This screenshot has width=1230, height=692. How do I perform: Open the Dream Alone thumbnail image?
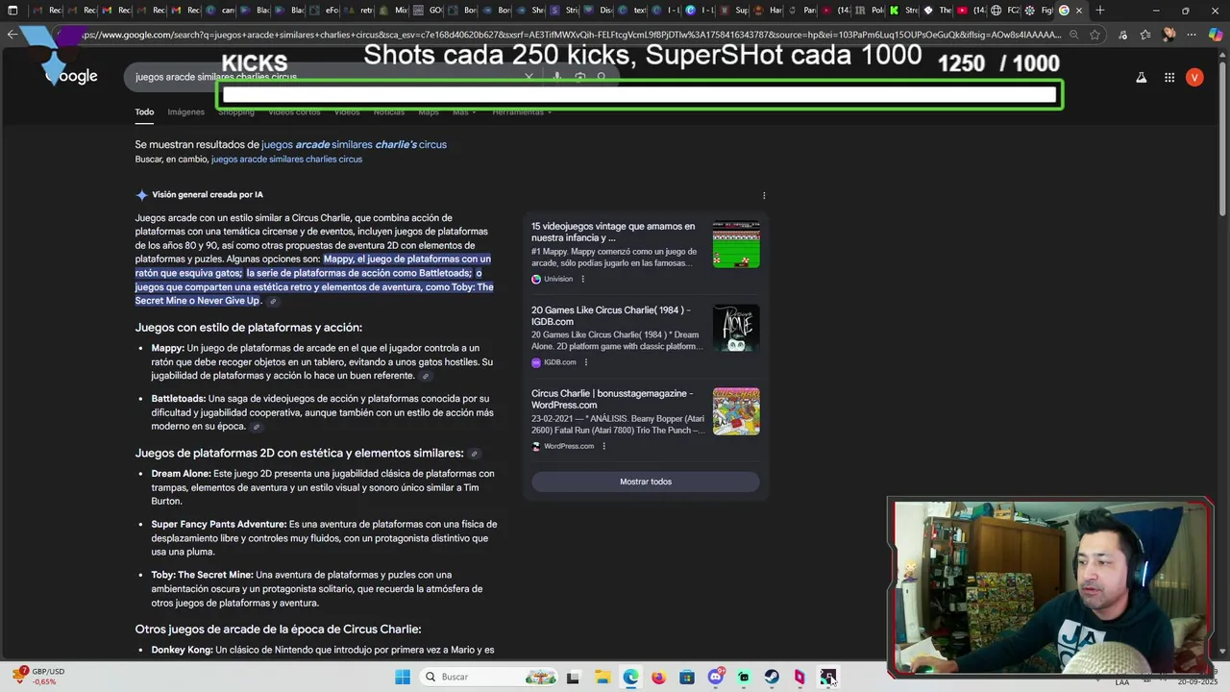coord(736,328)
